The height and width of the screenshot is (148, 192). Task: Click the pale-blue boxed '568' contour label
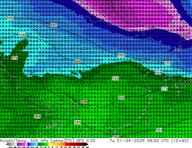pyautogui.click(x=158, y=73)
